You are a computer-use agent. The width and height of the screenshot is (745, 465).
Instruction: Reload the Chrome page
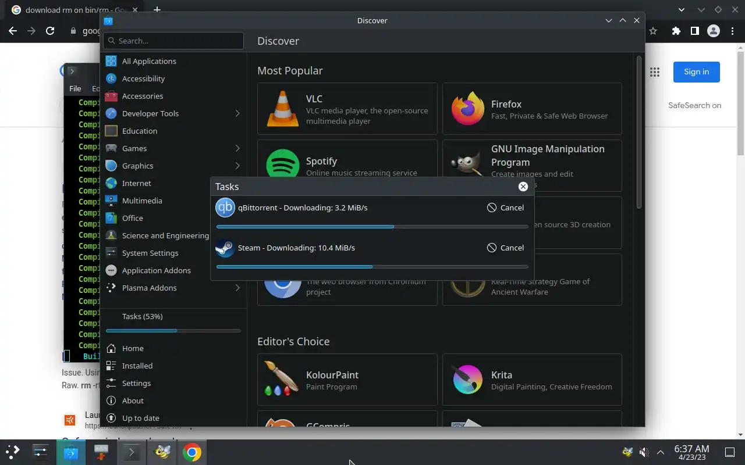pyautogui.click(x=50, y=31)
